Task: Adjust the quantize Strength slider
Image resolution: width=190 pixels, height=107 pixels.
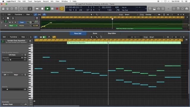Action: click(16, 58)
